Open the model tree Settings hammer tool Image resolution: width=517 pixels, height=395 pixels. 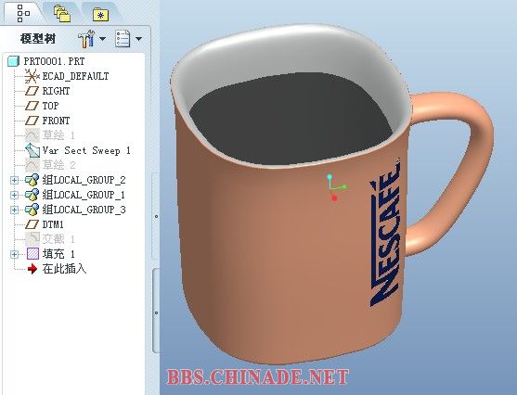[86, 39]
